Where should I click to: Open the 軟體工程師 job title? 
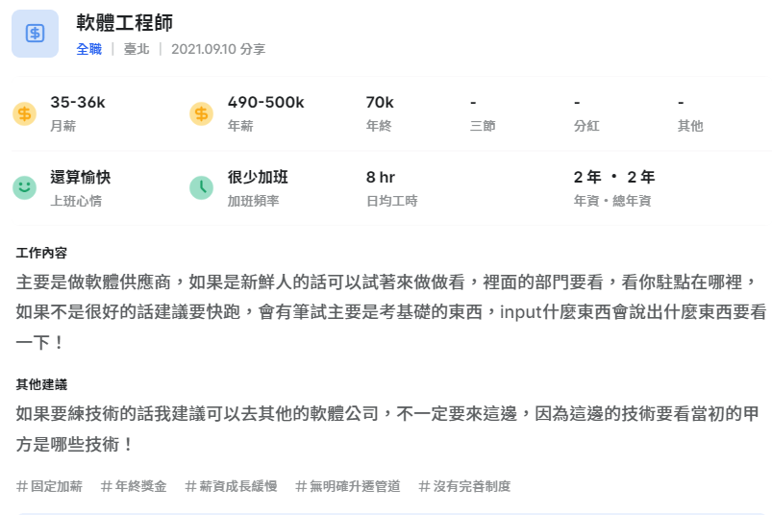(125, 23)
